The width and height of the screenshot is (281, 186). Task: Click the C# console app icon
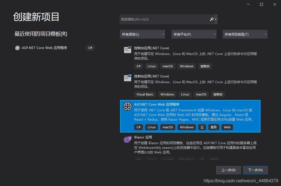[x=128, y=50]
